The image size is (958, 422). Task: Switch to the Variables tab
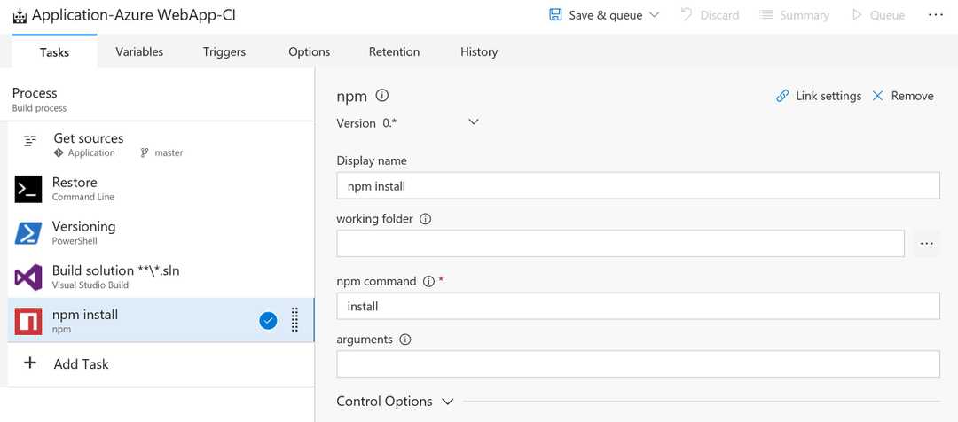139,51
